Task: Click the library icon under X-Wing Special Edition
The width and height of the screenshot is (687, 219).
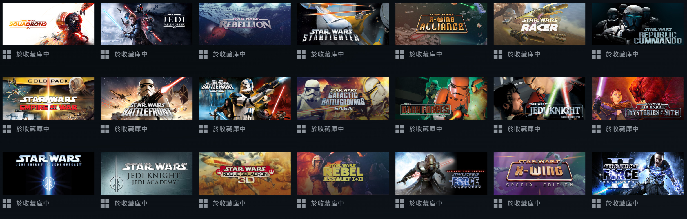Action: click(x=498, y=204)
